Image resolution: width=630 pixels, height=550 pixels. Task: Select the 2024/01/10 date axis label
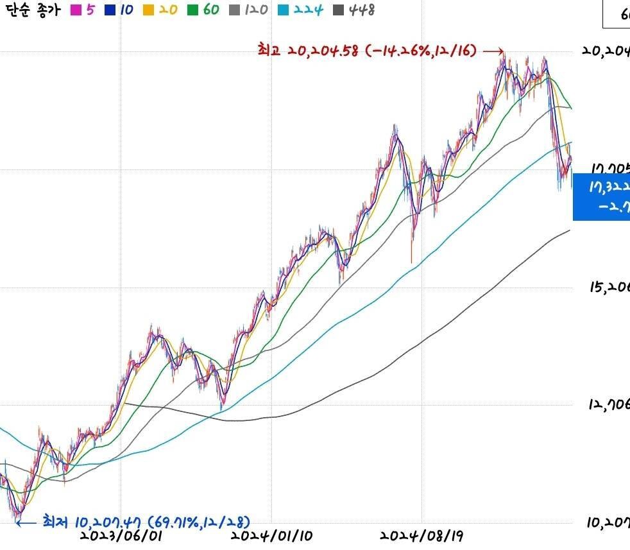pyautogui.click(x=272, y=535)
